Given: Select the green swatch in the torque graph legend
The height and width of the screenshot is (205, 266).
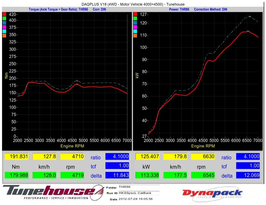Looking at the screenshot, I should click(4, 19).
